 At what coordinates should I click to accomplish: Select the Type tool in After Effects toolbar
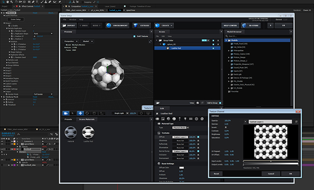(x=37, y=2)
